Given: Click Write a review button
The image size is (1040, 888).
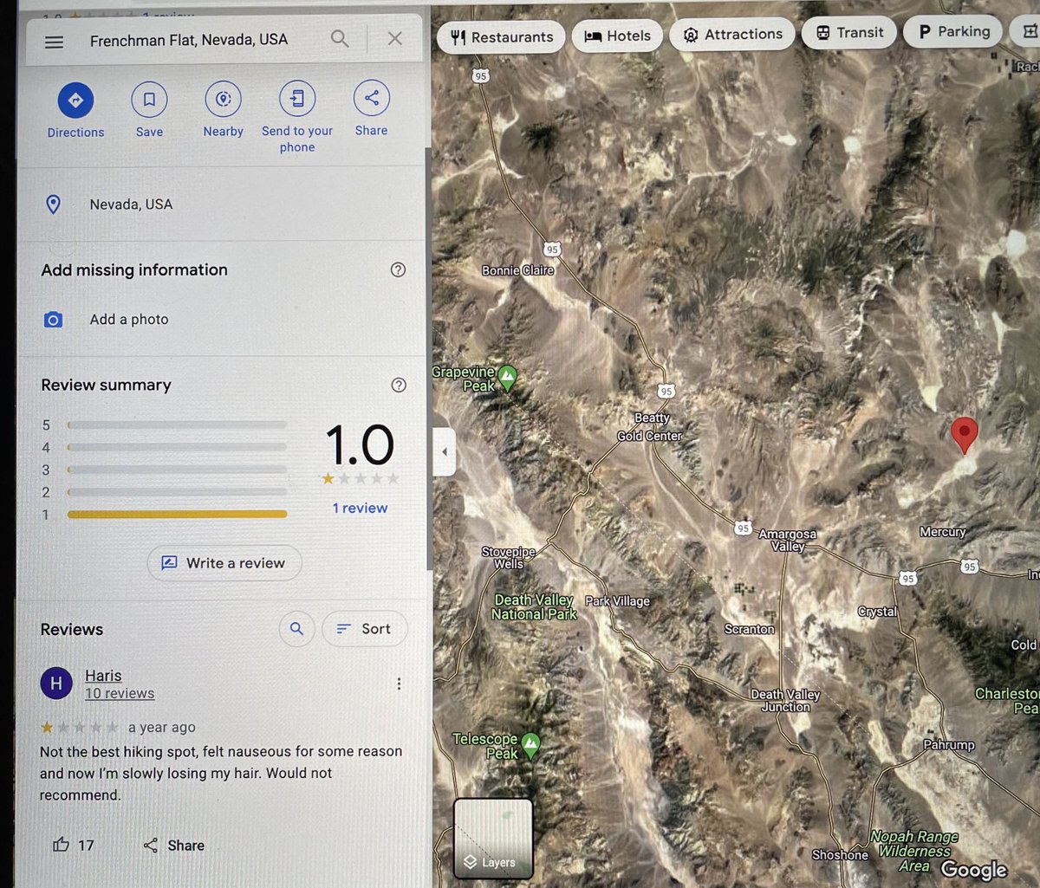Looking at the screenshot, I should point(224,563).
